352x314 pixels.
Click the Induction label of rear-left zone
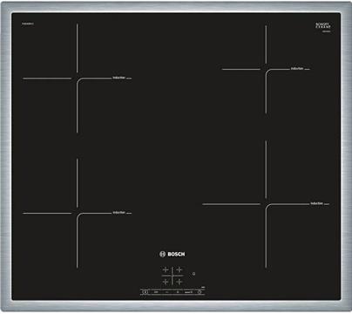(x=119, y=78)
